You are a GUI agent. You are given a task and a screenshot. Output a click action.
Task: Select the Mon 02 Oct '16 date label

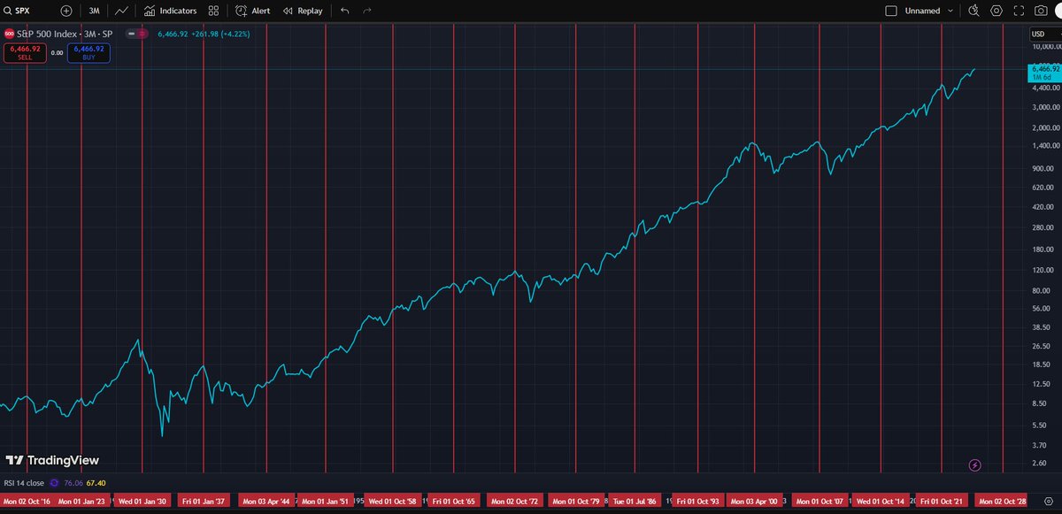26,501
